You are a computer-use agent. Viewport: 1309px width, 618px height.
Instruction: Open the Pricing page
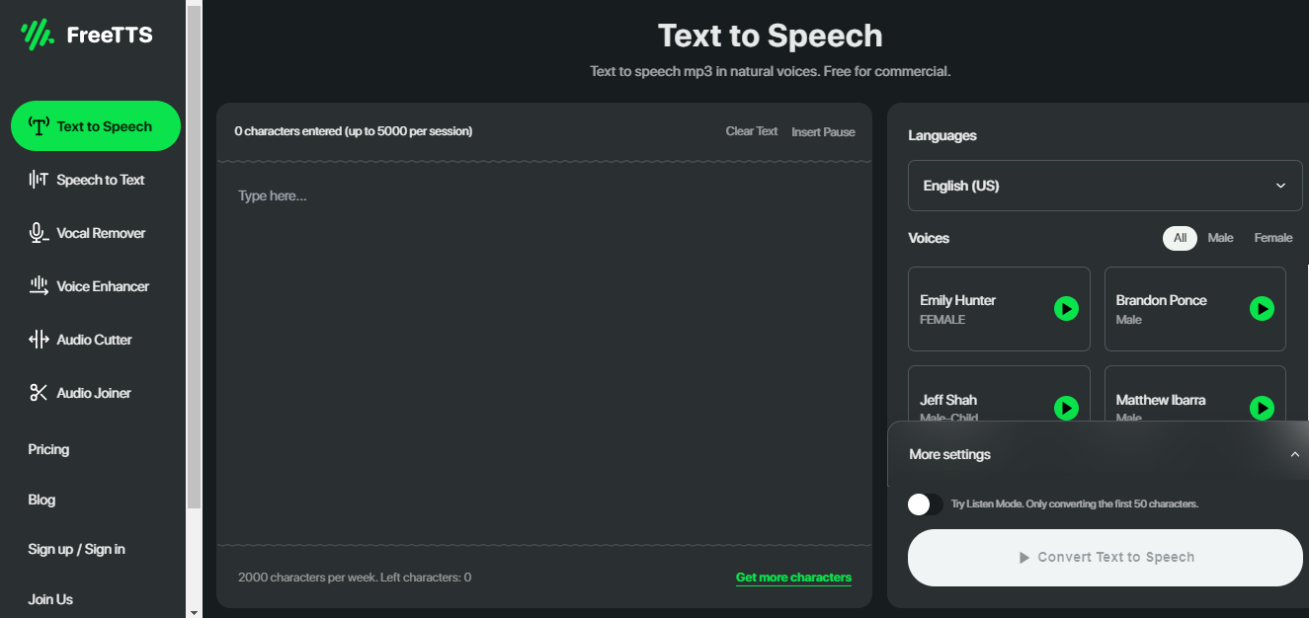coord(47,449)
